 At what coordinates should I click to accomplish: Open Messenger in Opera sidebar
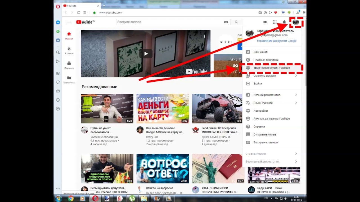(x=58, y=22)
